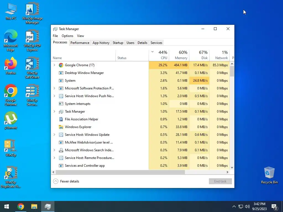The width and height of the screenshot is (283, 212).
Task: Select the System interrupts process row
Action: pos(140,104)
